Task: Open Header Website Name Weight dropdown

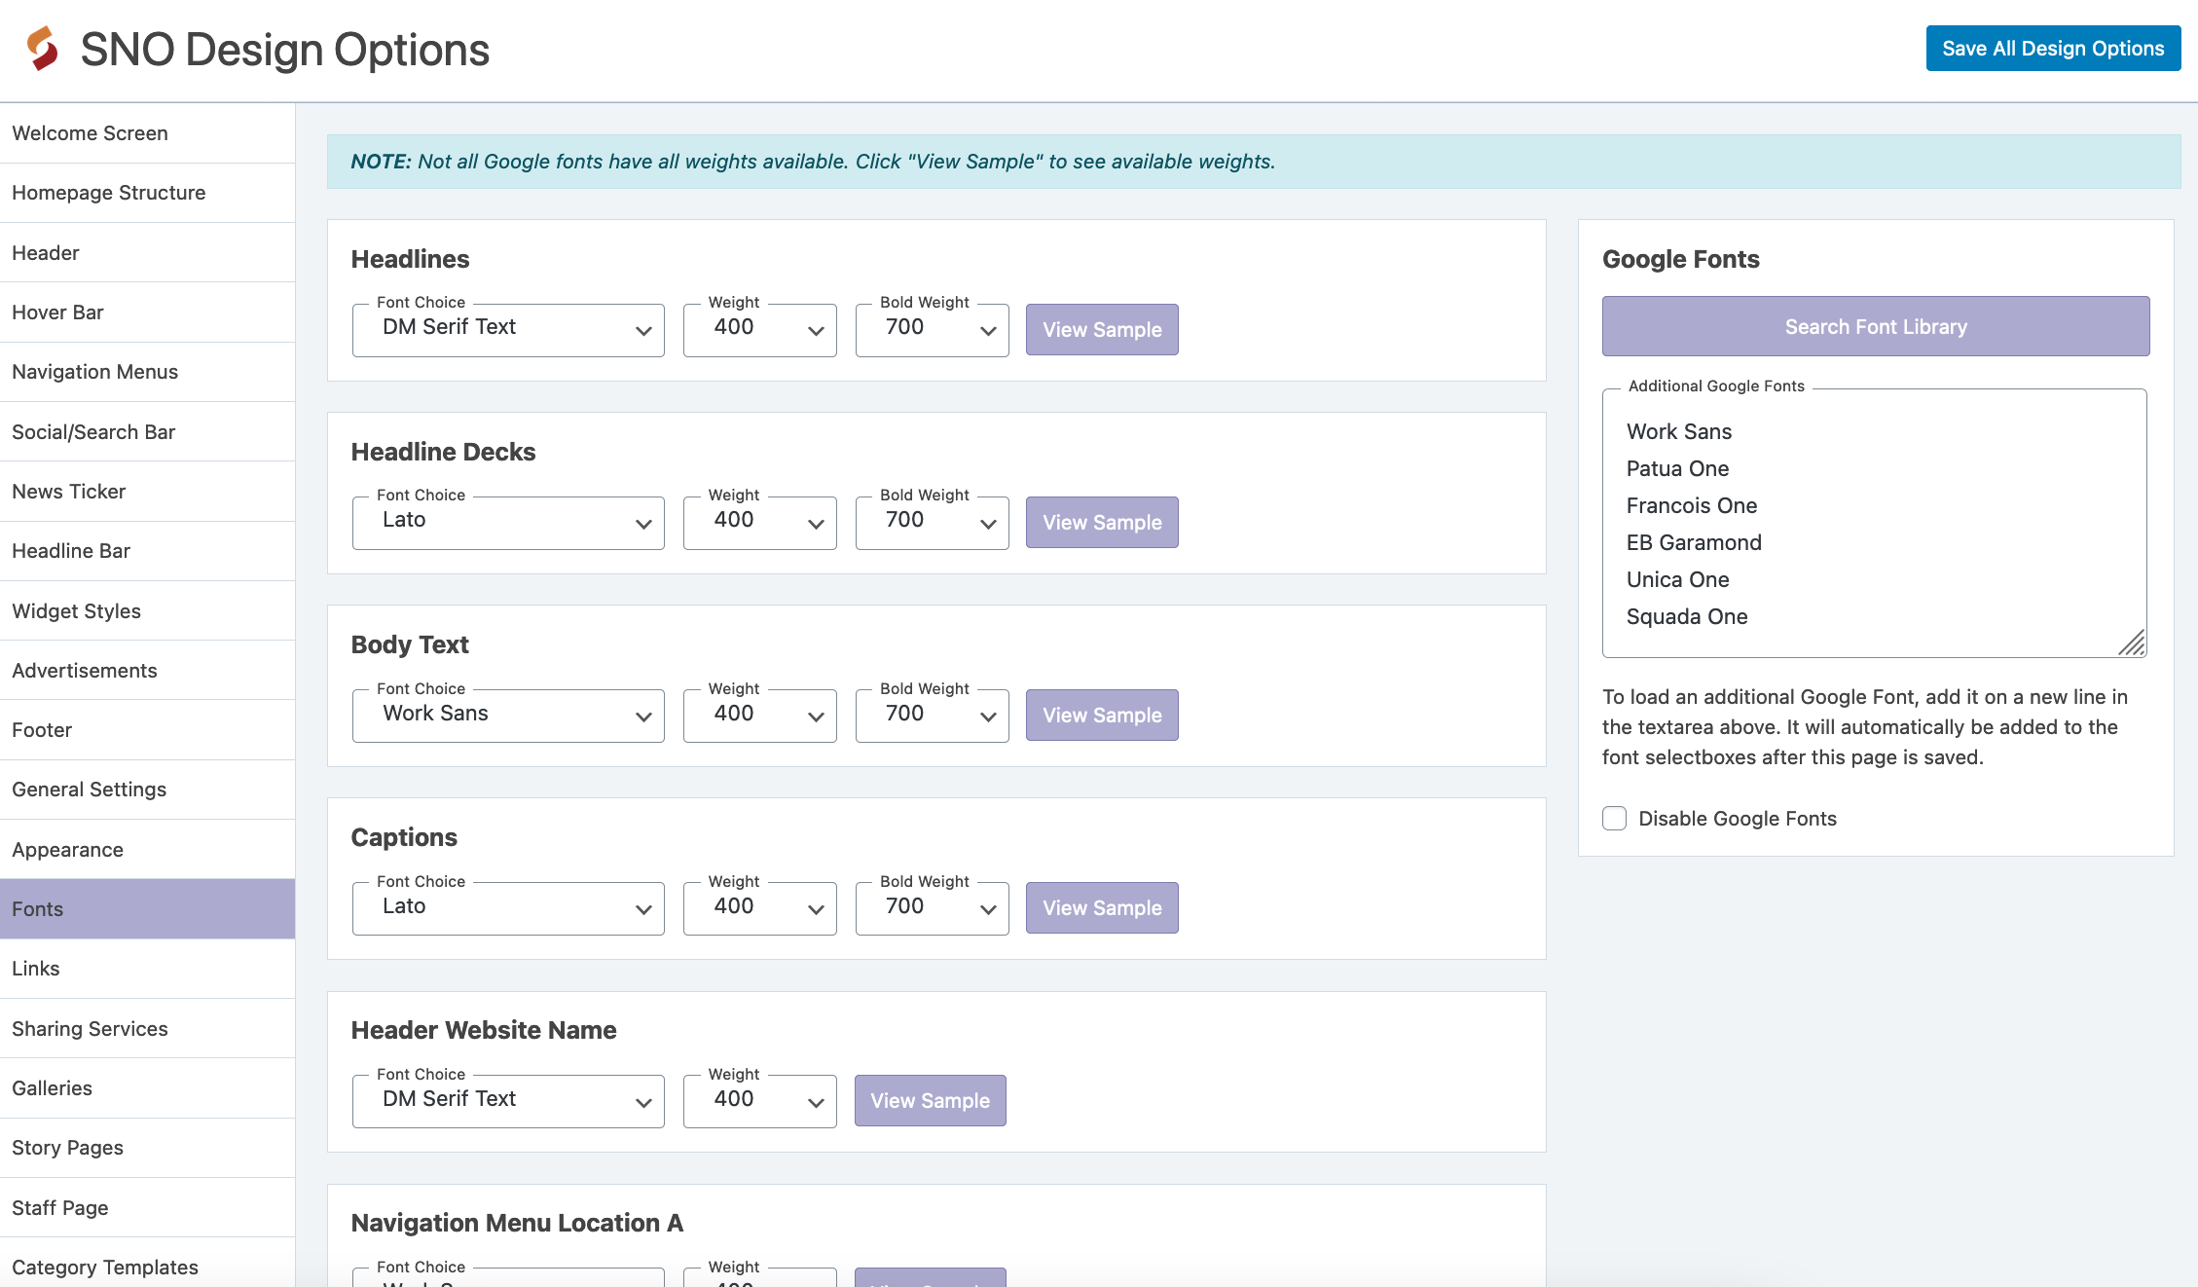Action: point(760,1101)
